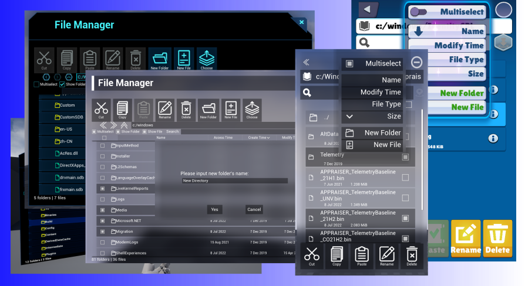
Task: Toggle Multiselect in gray mobile panel menu
Action: coord(349,63)
